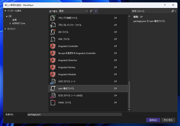
Task: Expand the ASP.NET Core node
Action: click(x=10, y=23)
